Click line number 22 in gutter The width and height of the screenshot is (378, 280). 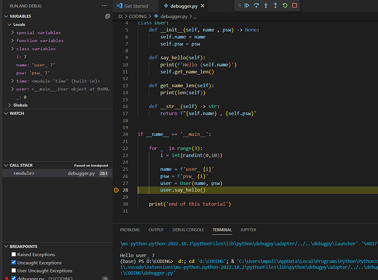coord(125,148)
